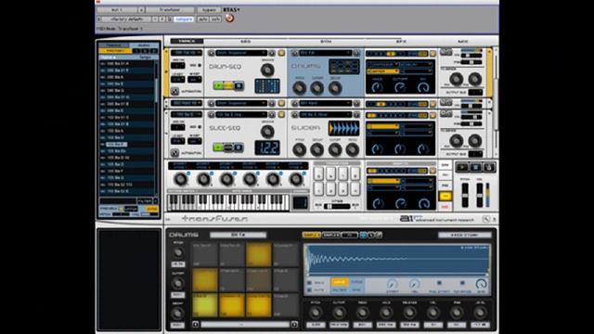The image size is (594, 334).
Task: Open the browser filter dropdown
Action: click(145, 201)
